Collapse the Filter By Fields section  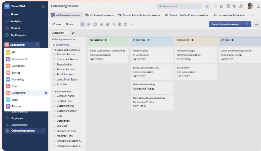click(53, 91)
